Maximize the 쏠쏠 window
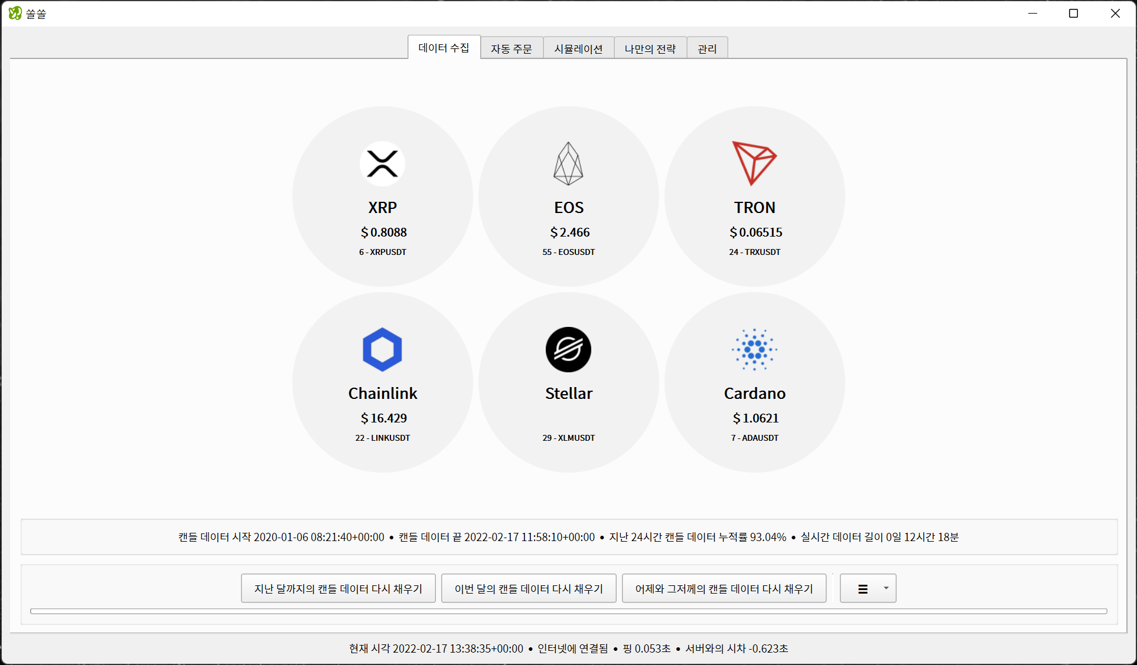Screen dimensions: 1137x665 tap(1074, 13)
